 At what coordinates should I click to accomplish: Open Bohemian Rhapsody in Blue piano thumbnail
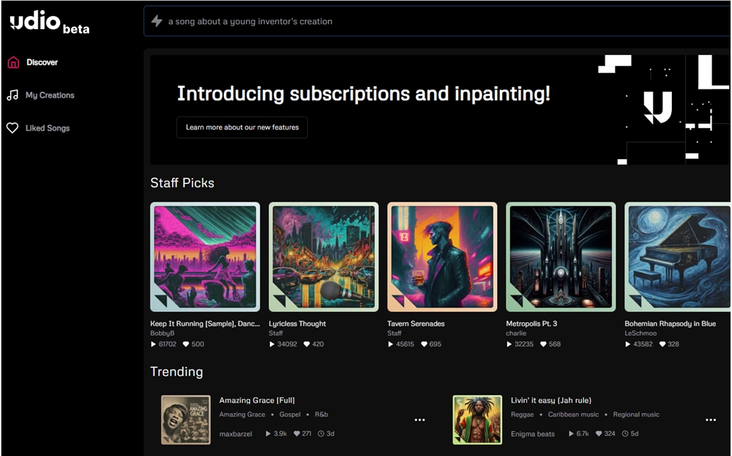tap(678, 257)
